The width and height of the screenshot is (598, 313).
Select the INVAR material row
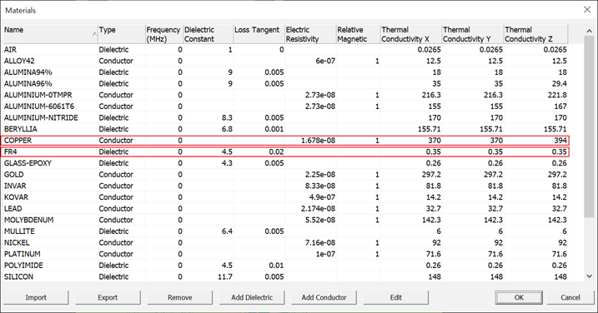pyautogui.click(x=286, y=186)
